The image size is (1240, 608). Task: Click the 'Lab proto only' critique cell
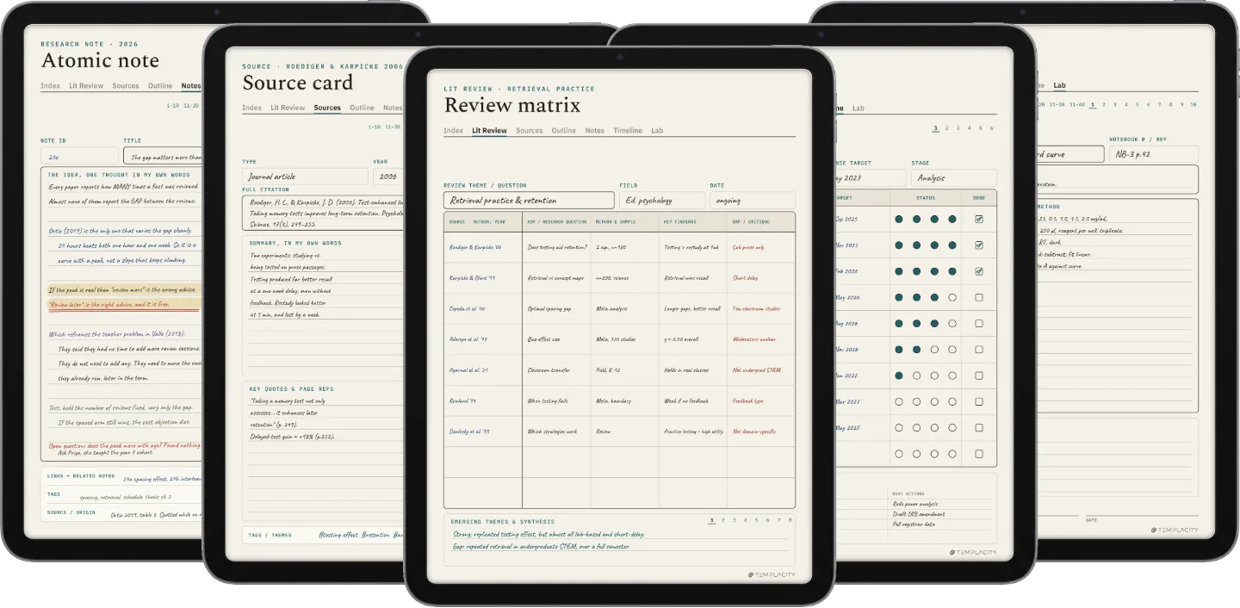pyautogui.click(x=761, y=247)
